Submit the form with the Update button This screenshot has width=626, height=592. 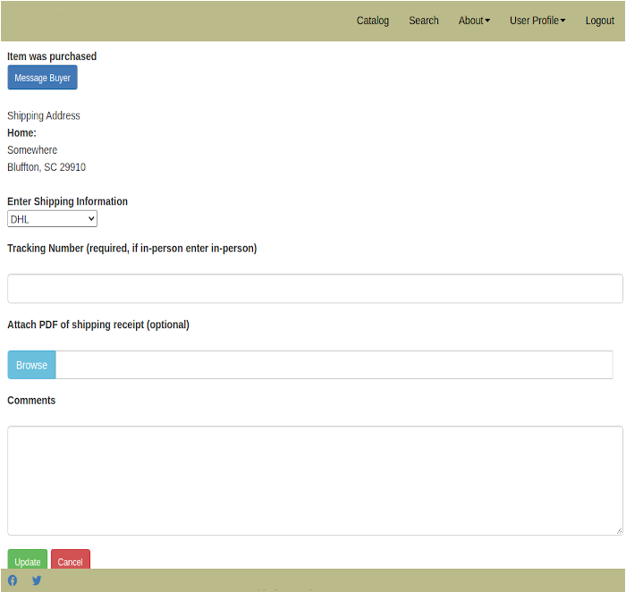pyautogui.click(x=28, y=562)
